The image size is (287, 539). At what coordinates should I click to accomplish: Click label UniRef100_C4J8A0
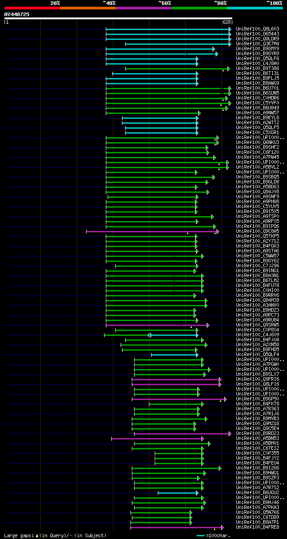[257, 63]
